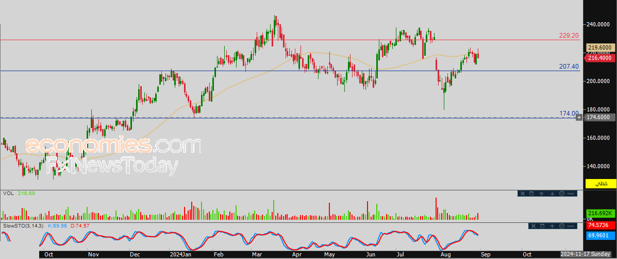
Task: Select the 207.40 support line label
Action: pyautogui.click(x=569, y=67)
